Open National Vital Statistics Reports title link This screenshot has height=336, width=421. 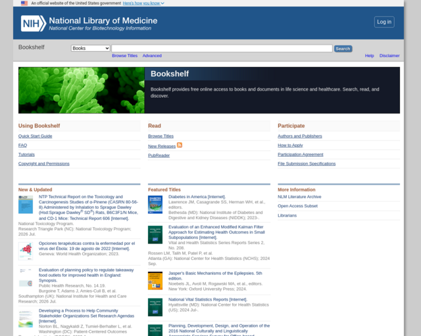208,299
